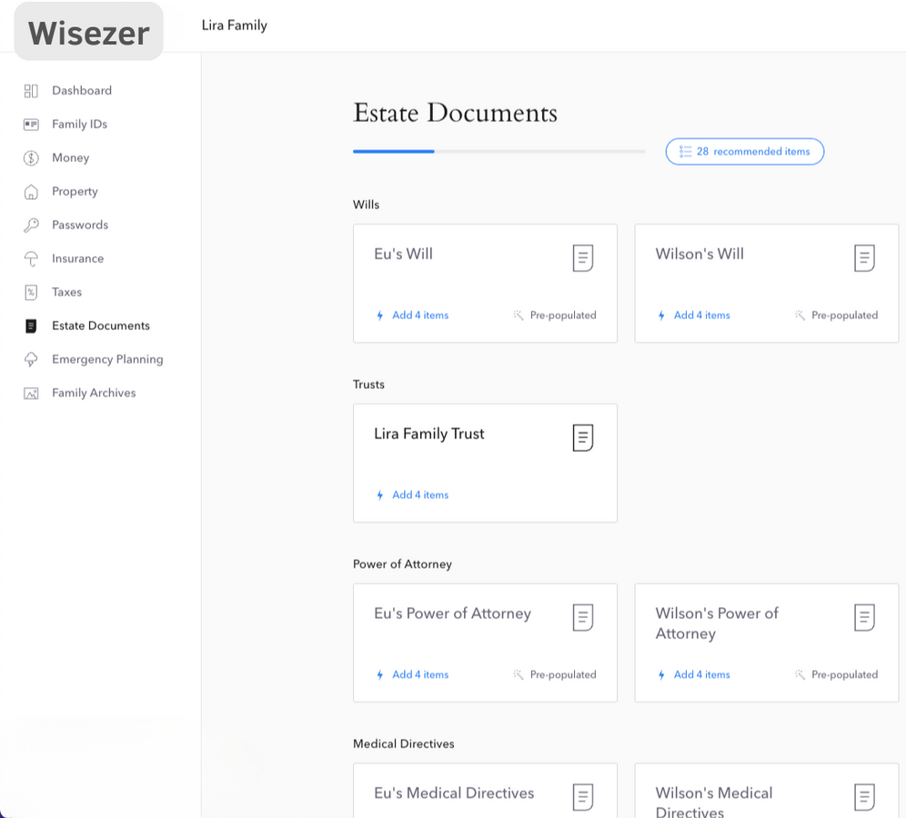Open Eu's Power of Attorney title
This screenshot has width=906, height=818.
(452, 613)
